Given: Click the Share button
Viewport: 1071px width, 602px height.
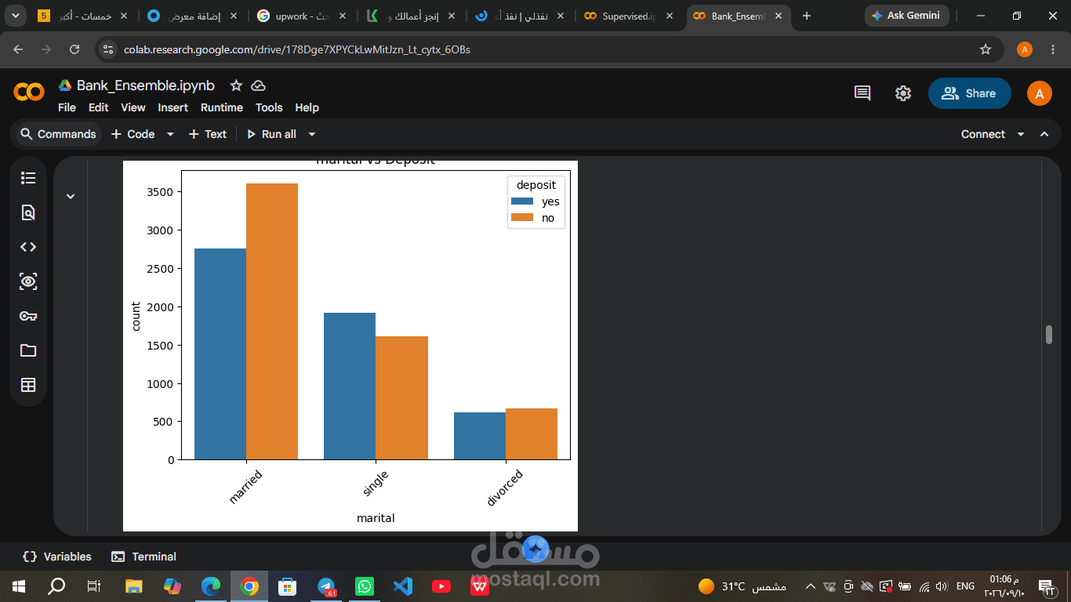Looking at the screenshot, I should (970, 93).
